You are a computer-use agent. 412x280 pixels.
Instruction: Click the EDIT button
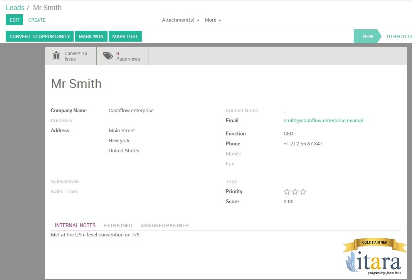tap(14, 20)
